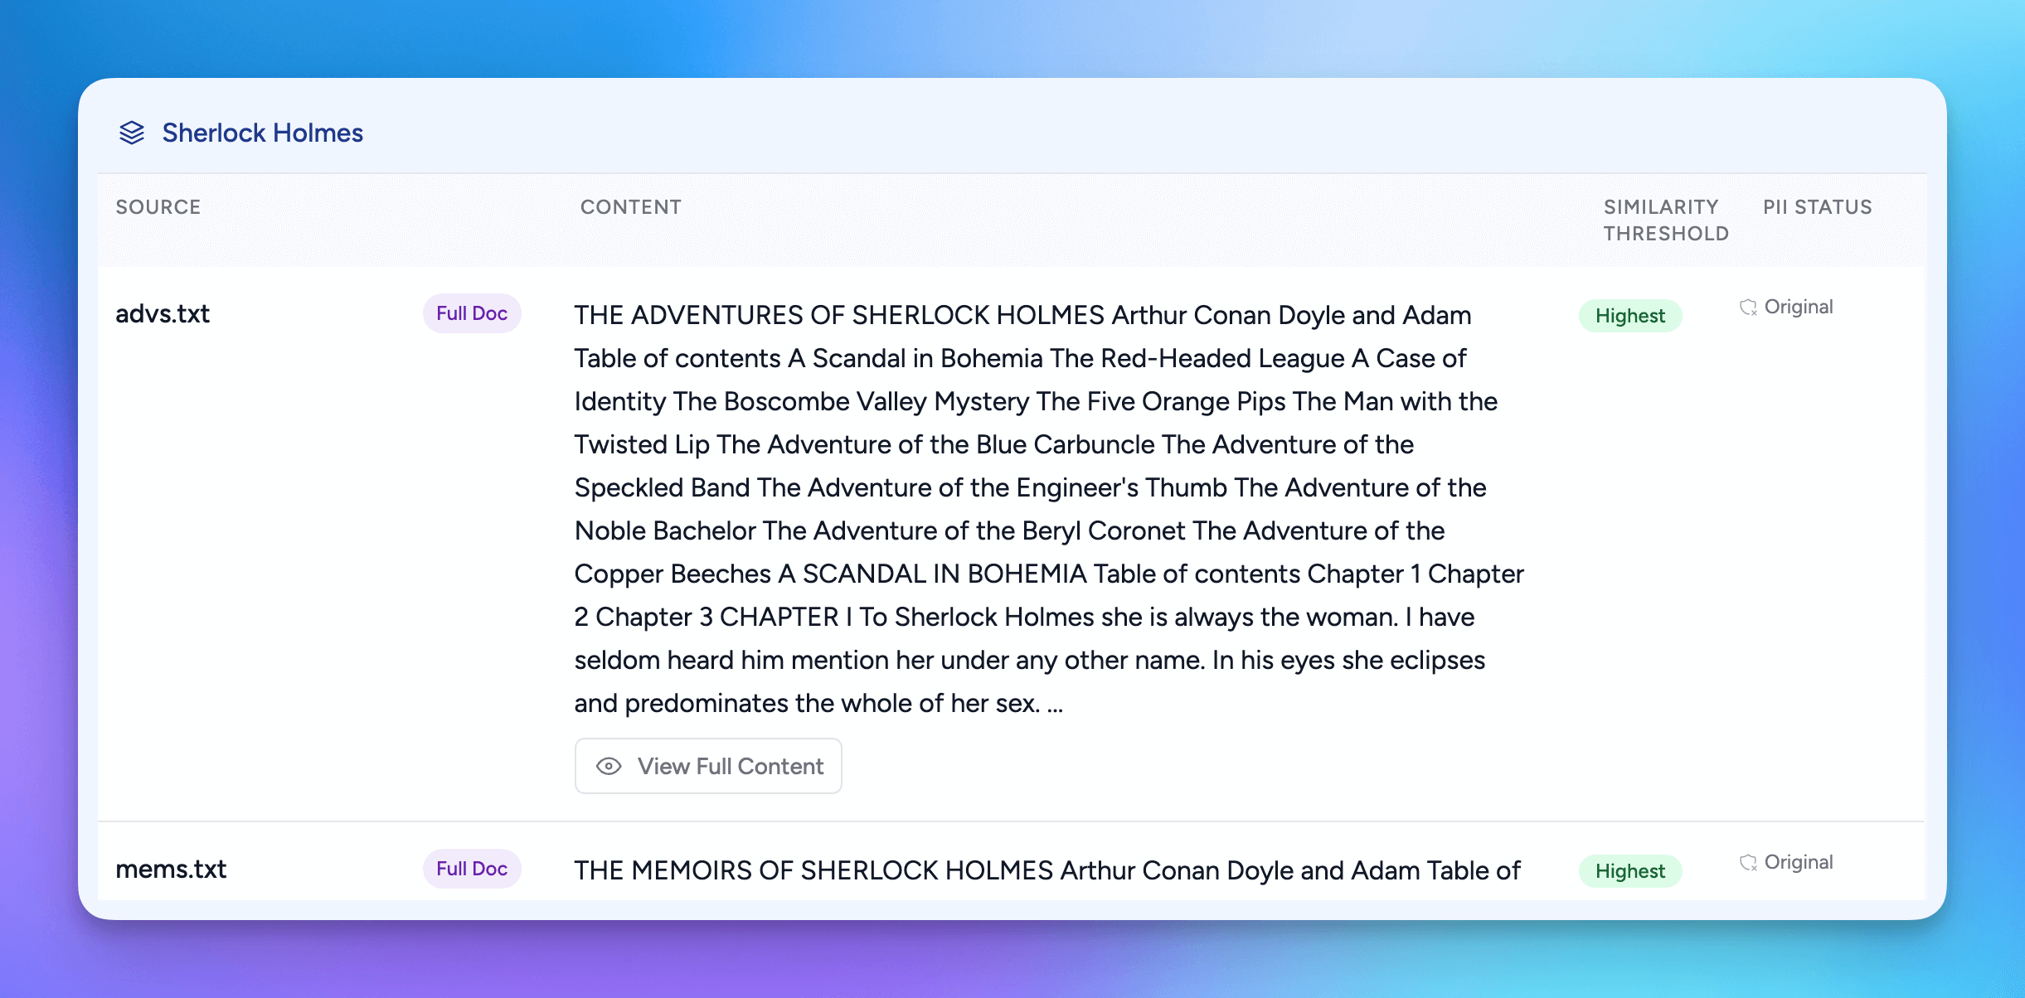Select the Original label in mems.txt row
The width and height of the screenshot is (2025, 998).
[x=1798, y=862]
